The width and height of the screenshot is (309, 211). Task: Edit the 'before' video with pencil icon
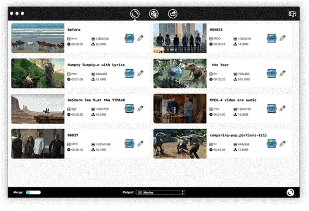click(140, 38)
